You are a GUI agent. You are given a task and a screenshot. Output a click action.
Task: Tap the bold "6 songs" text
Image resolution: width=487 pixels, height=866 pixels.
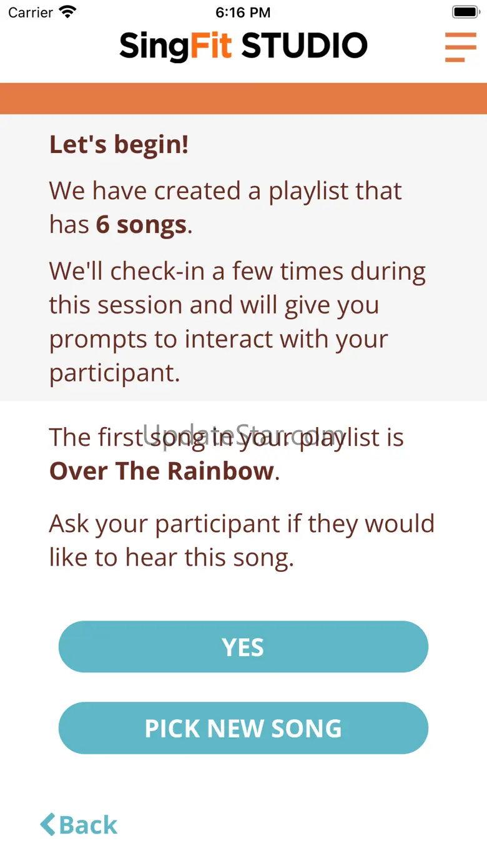(x=141, y=225)
